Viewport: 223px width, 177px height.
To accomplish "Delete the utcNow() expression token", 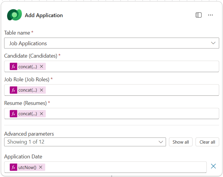I will [x=41, y=167].
